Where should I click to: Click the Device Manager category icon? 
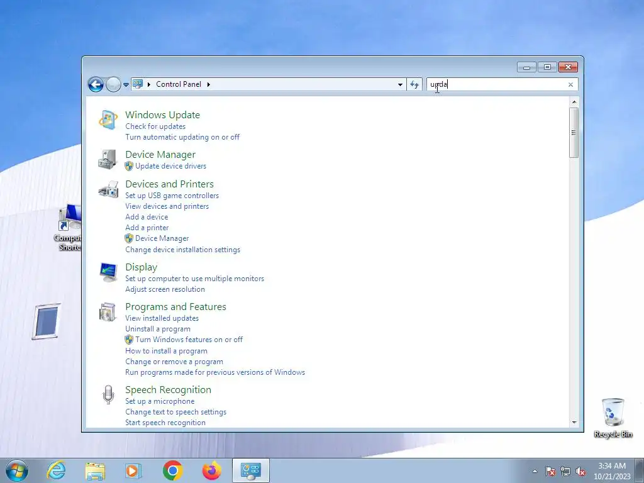[108, 159]
